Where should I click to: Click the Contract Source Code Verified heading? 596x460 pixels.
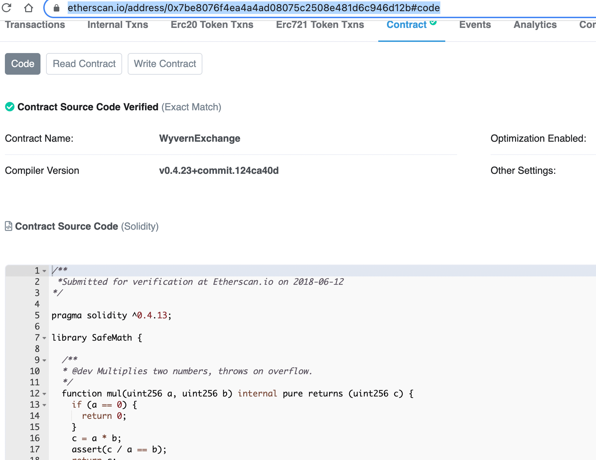(x=88, y=107)
